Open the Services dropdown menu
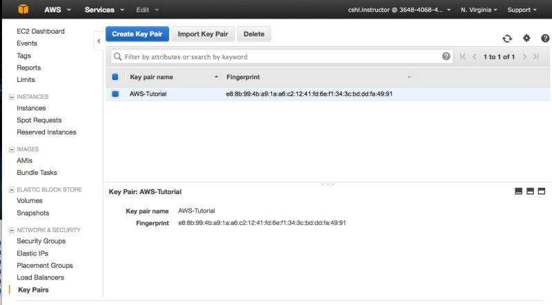The image size is (552, 305). click(104, 10)
